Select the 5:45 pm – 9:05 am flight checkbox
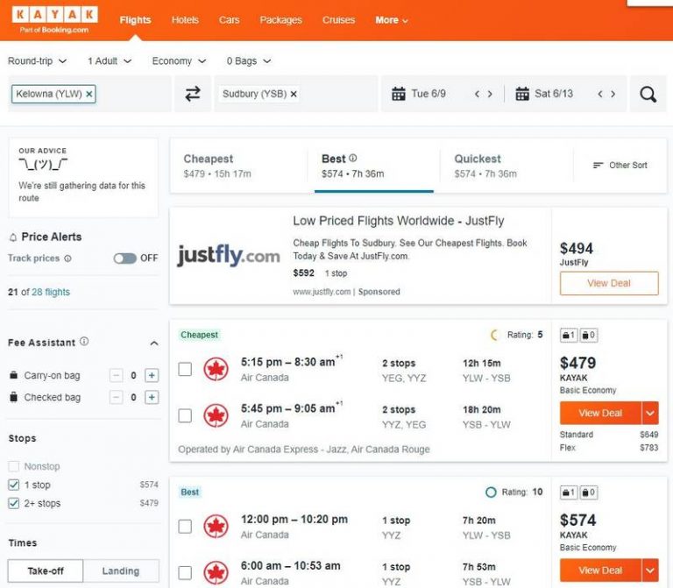This screenshot has height=588, width=673. coord(185,415)
